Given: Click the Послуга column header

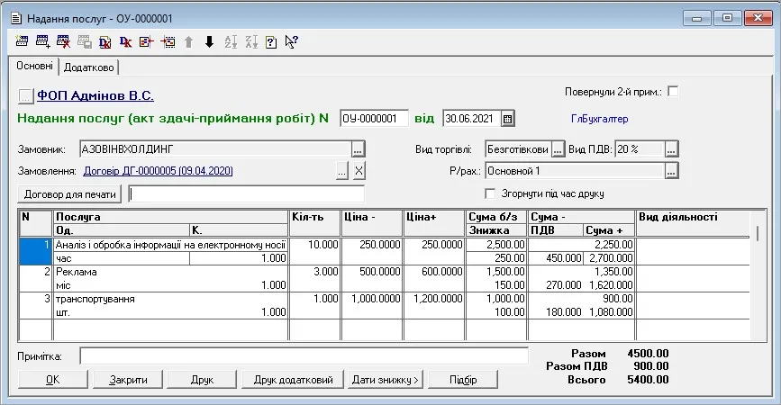Looking at the screenshot, I should click(x=170, y=217).
